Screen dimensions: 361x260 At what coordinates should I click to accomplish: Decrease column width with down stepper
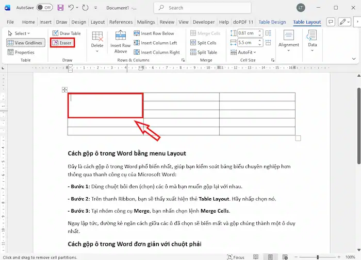(260, 44)
